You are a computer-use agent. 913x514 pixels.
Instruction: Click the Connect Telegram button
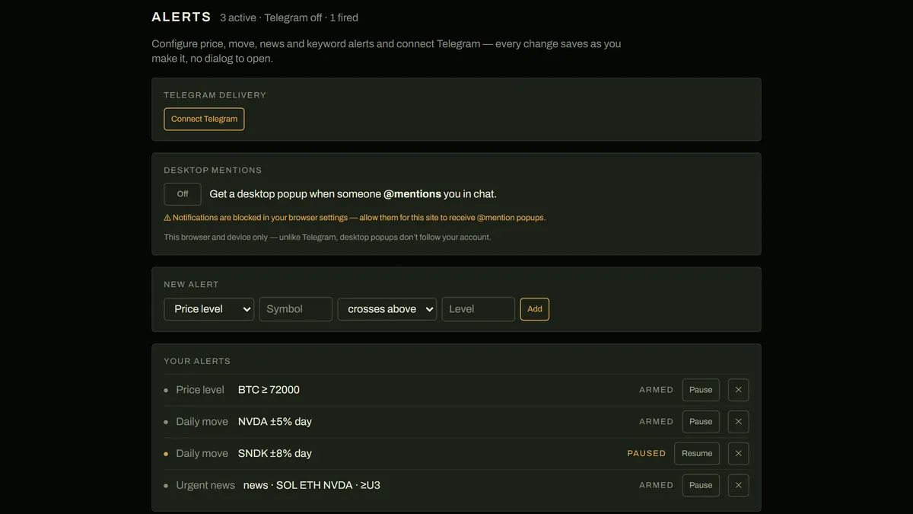204,119
